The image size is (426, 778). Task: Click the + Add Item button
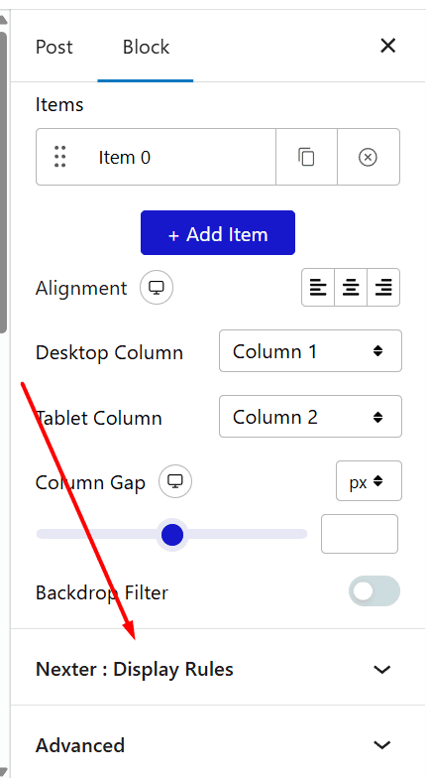coord(218,232)
